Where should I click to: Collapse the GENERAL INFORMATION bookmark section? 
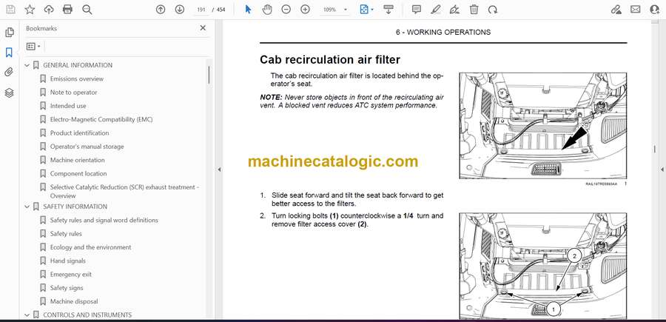(27, 65)
